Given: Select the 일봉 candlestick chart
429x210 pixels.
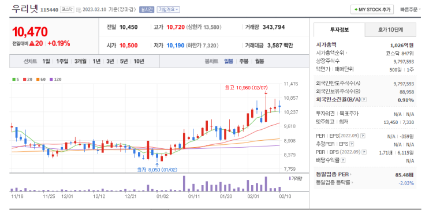Looking at the screenshot, I should pos(229,61).
